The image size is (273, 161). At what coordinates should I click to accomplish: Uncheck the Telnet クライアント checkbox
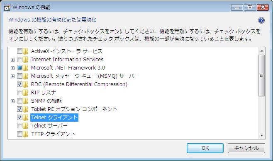click(19, 118)
